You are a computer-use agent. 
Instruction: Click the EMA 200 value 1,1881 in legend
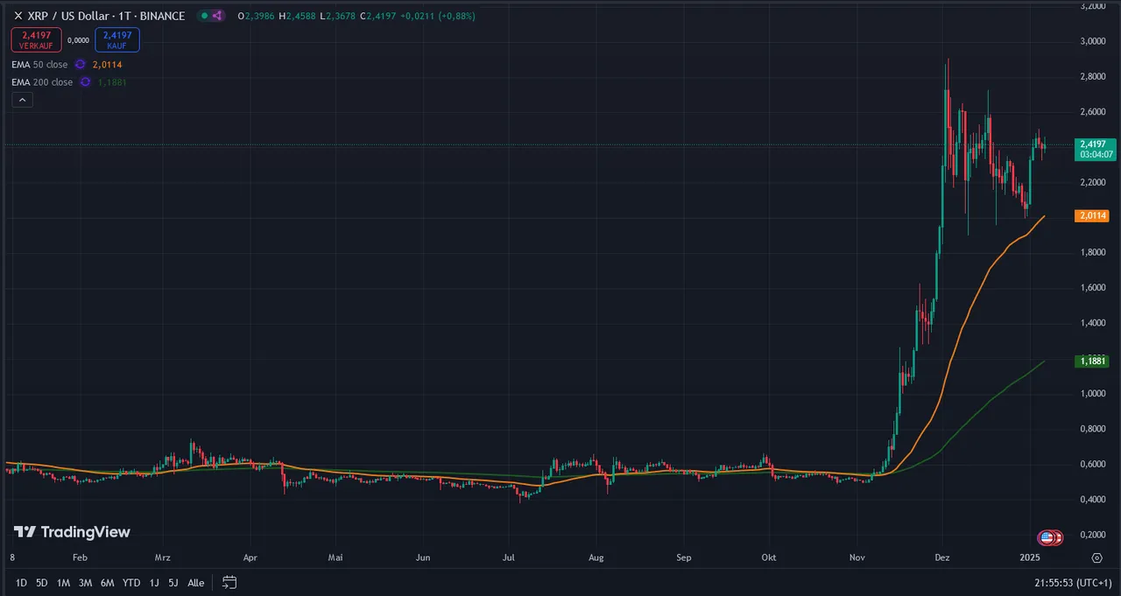[111, 82]
